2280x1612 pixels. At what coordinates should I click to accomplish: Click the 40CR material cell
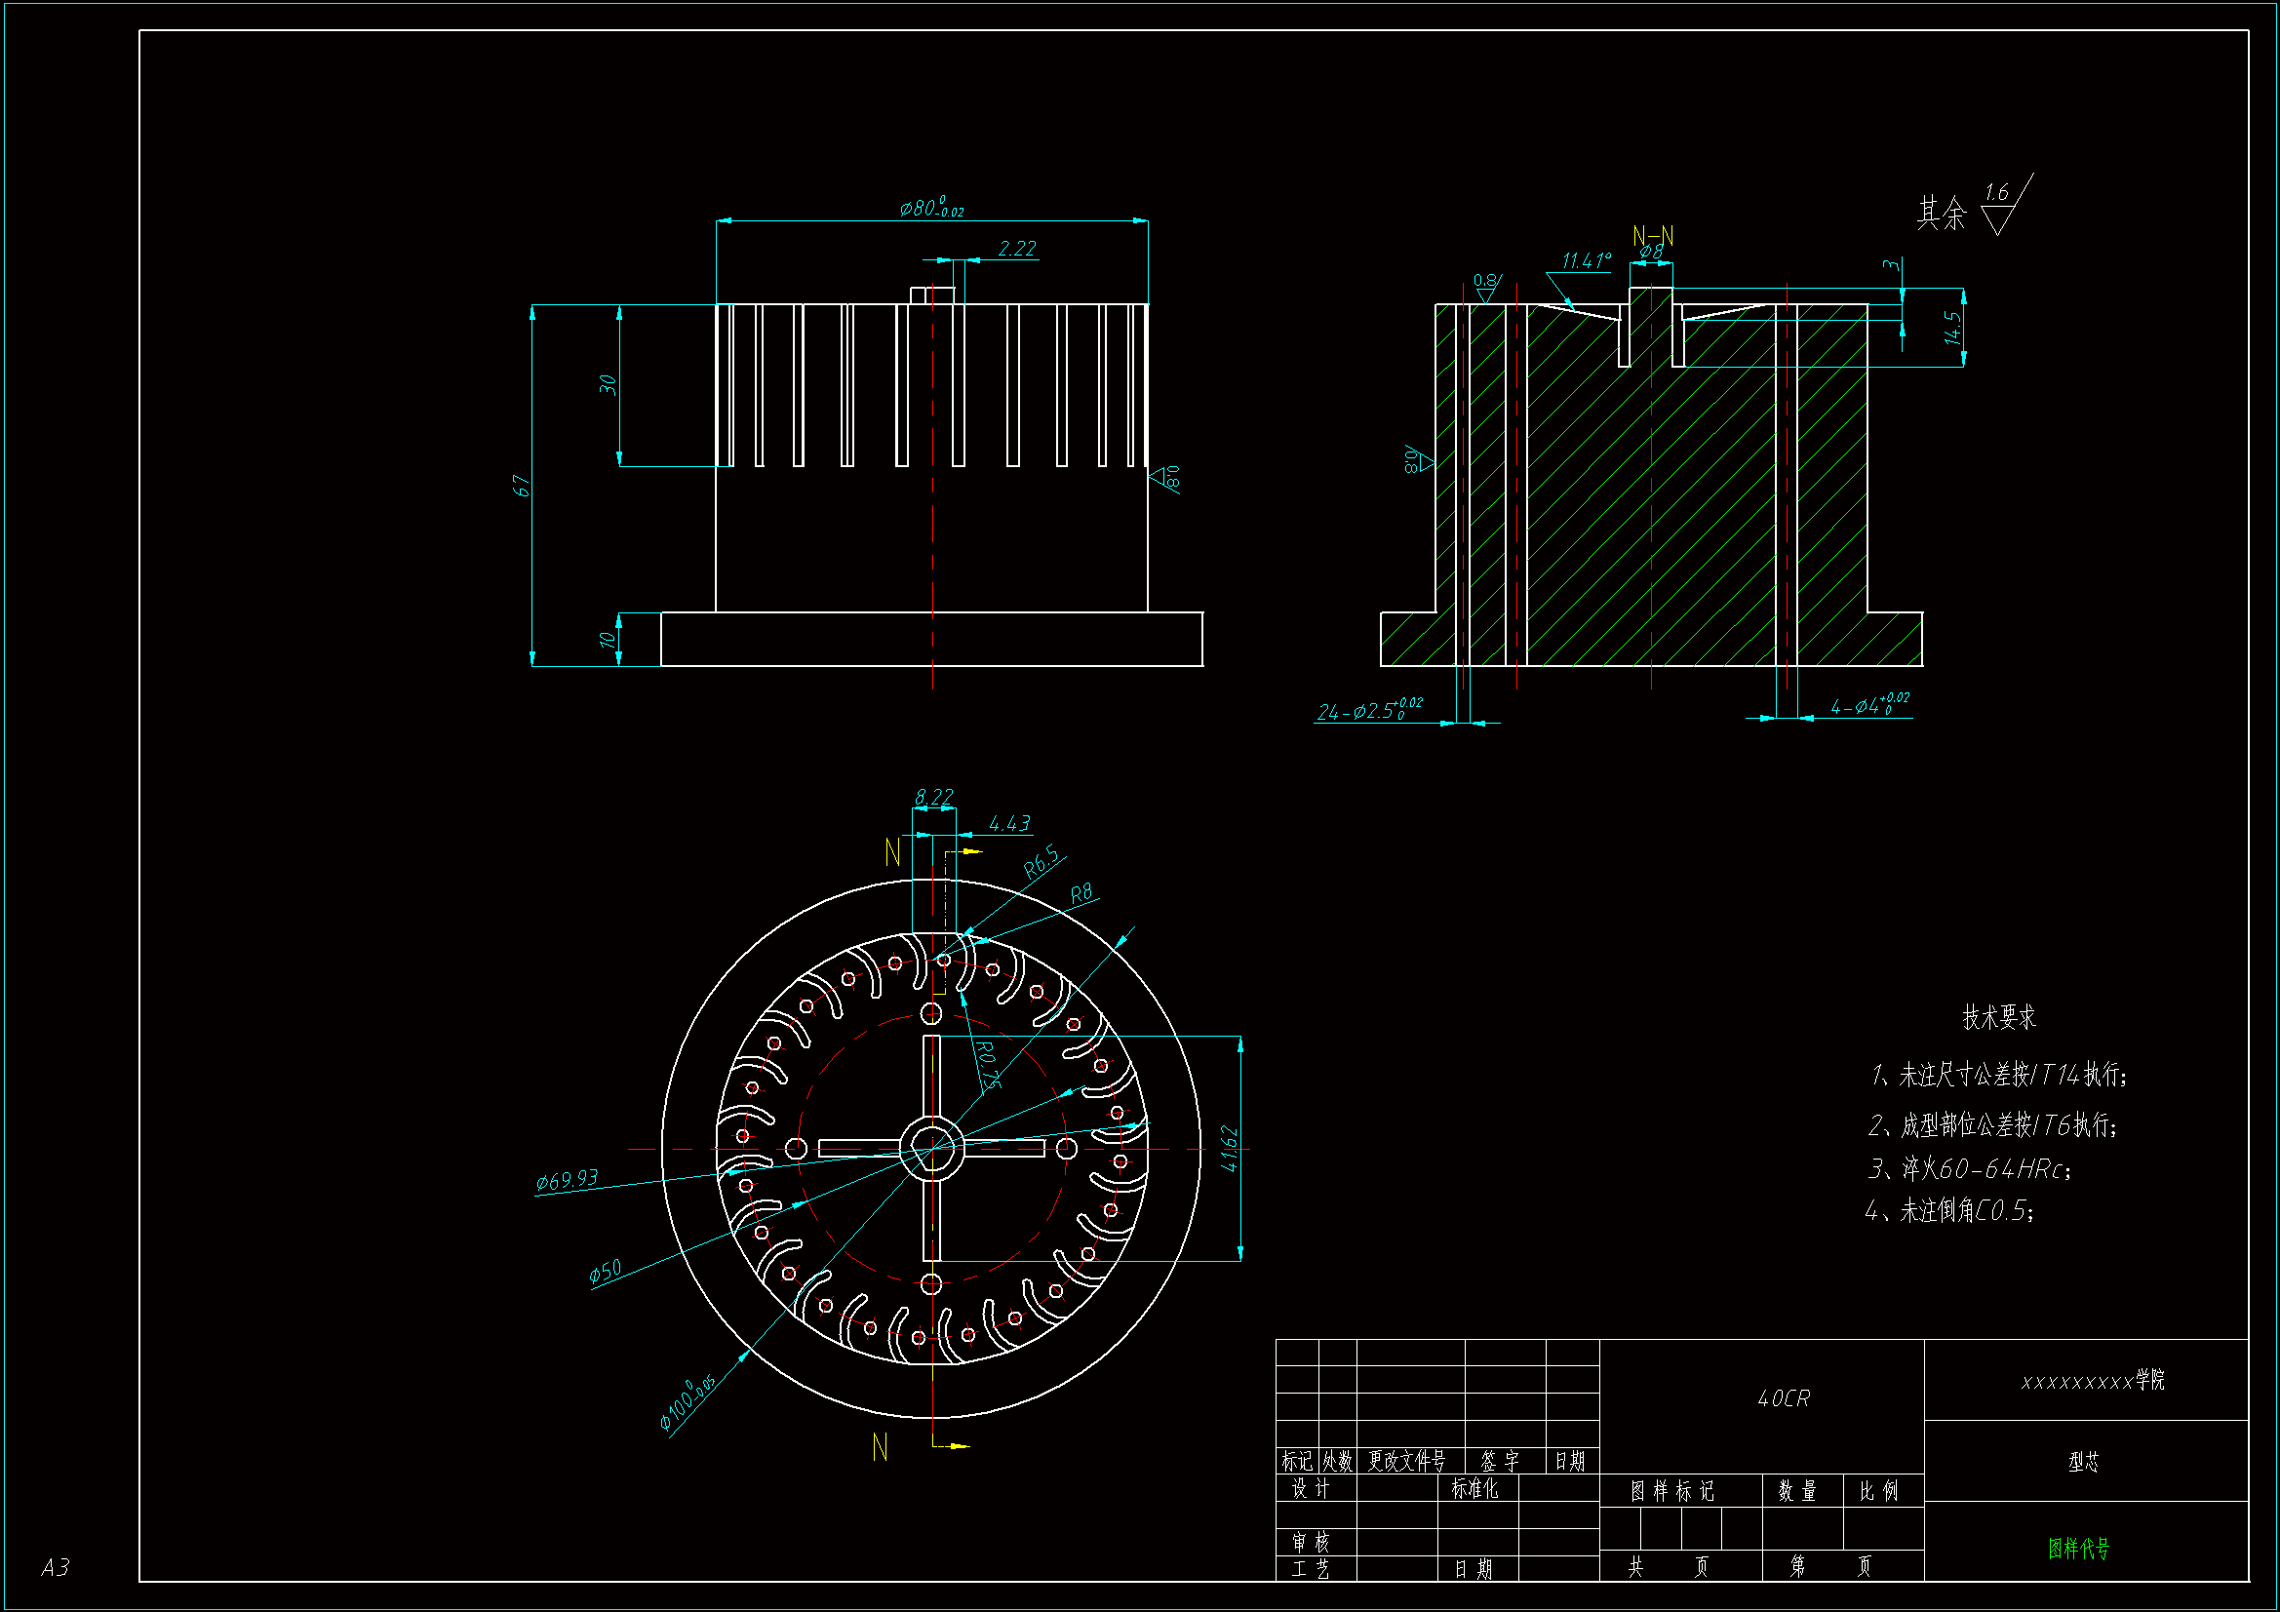tap(1784, 1398)
